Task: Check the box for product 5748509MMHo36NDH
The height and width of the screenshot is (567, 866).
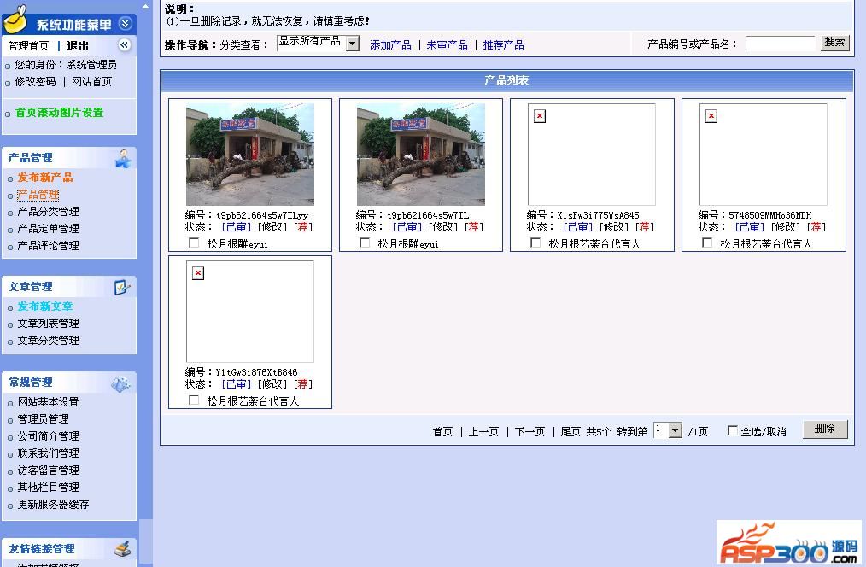Action: 707,243
